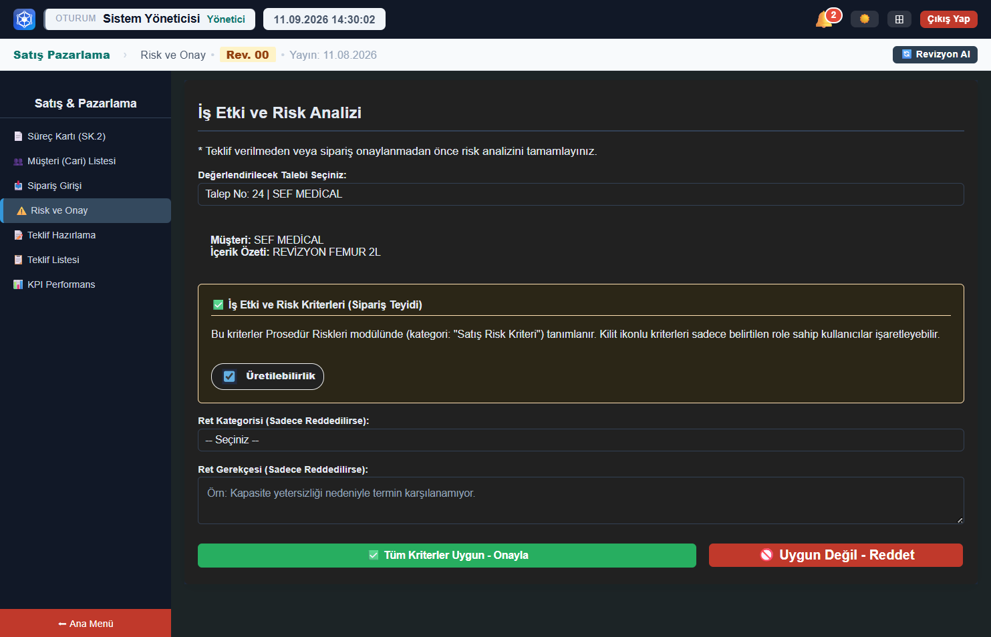Image resolution: width=991 pixels, height=637 pixels.
Task: Open Teklif Listesi in sidebar
Action: tap(86, 260)
